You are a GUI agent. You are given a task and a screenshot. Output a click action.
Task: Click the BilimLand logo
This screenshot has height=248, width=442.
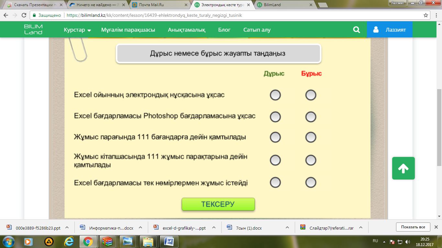click(x=33, y=29)
